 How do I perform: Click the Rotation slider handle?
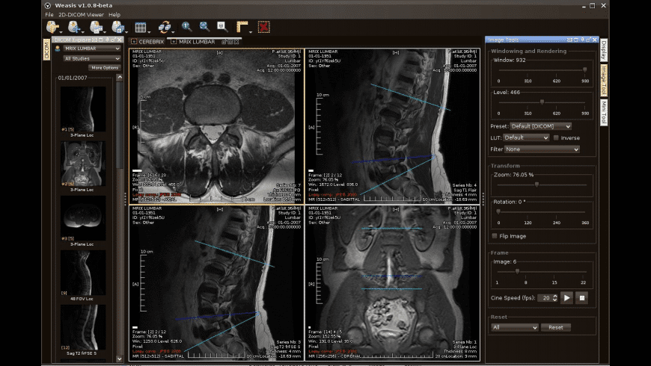(x=498, y=212)
